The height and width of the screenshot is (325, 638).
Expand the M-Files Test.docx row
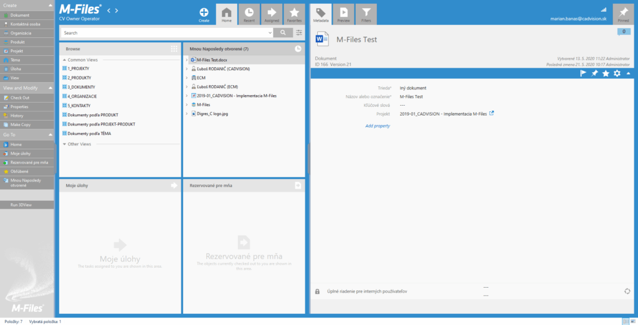click(x=186, y=60)
